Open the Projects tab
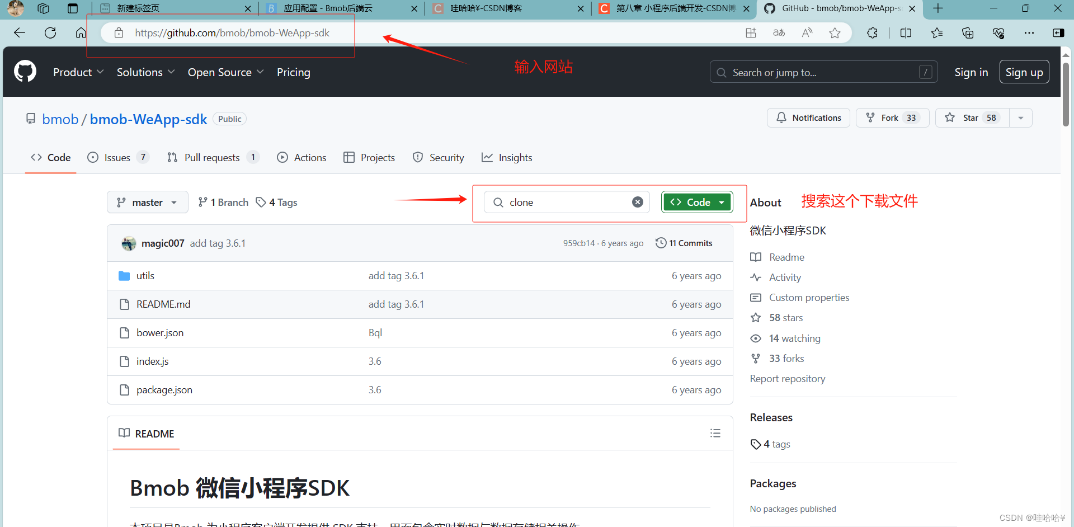The height and width of the screenshot is (527, 1074). 369,157
